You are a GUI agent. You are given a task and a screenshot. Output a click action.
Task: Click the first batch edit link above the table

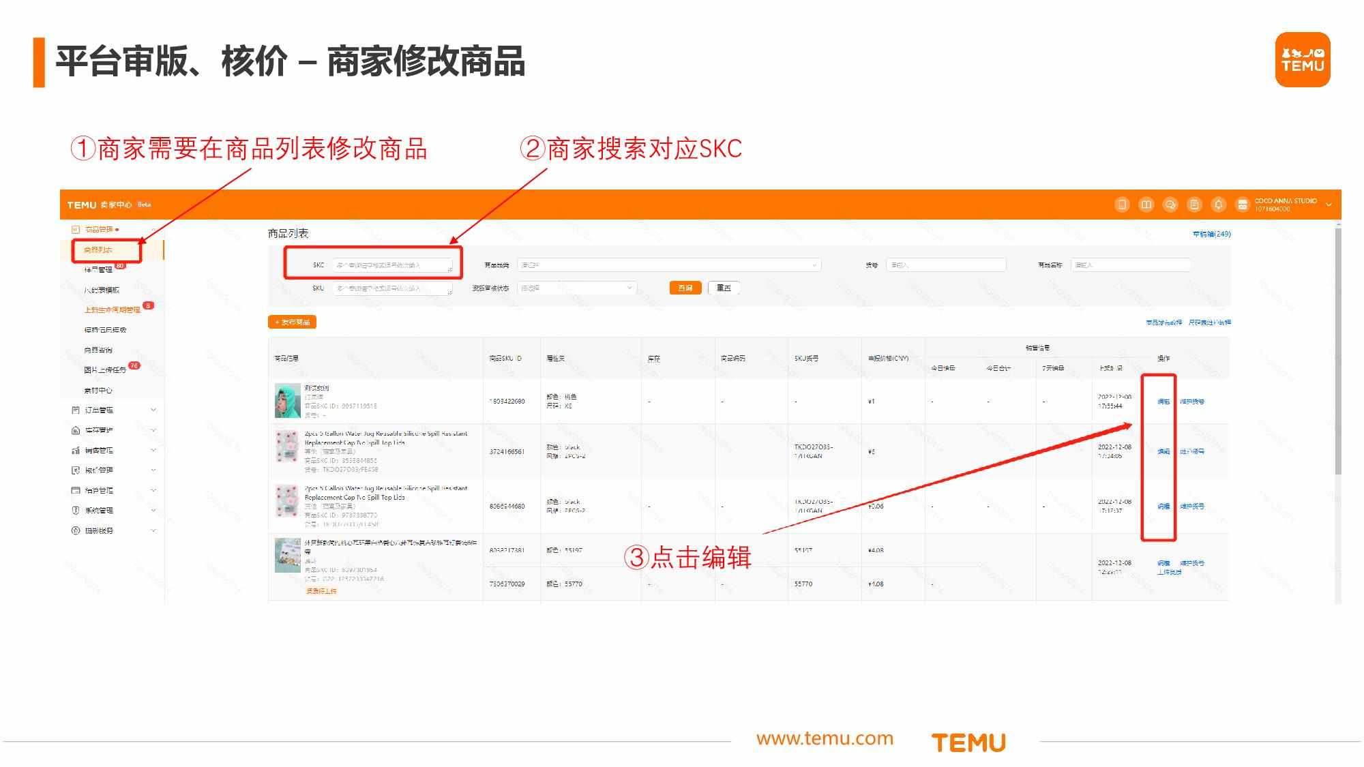(x=1163, y=322)
